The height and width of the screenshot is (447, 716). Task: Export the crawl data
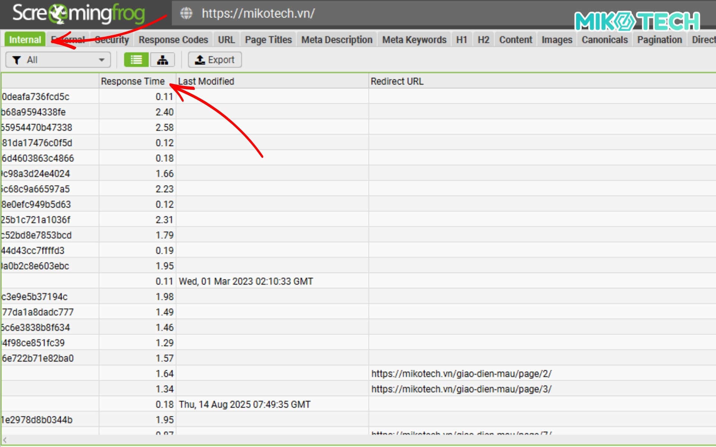click(215, 60)
